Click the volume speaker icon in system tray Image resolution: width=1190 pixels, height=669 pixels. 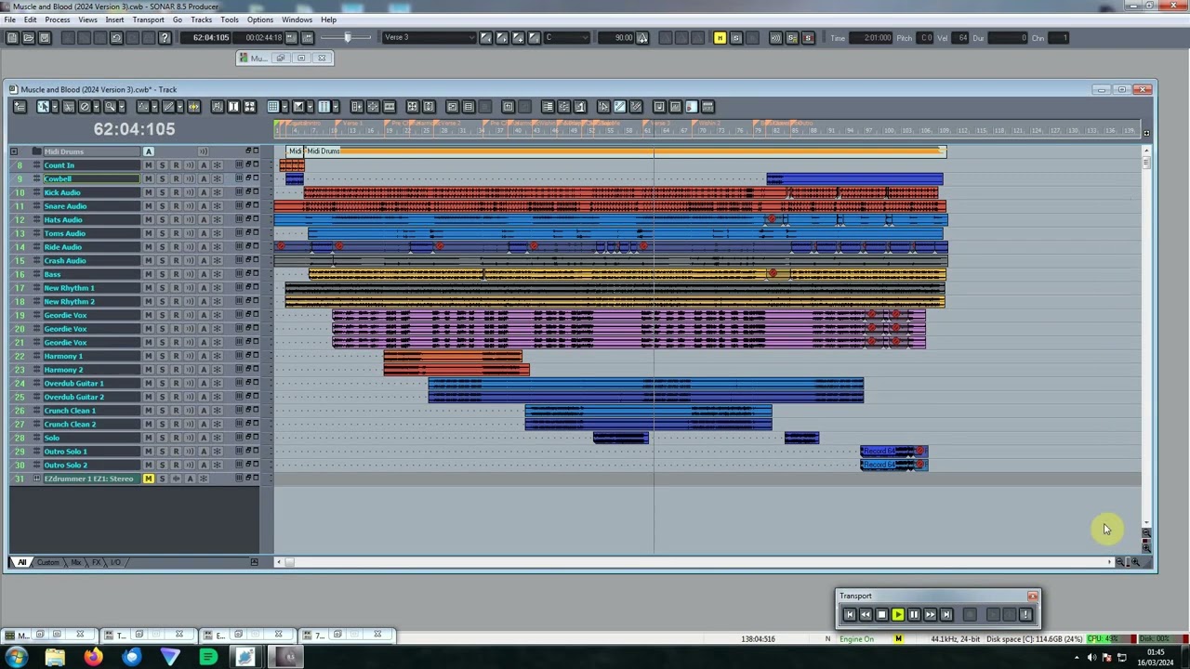tap(1091, 658)
